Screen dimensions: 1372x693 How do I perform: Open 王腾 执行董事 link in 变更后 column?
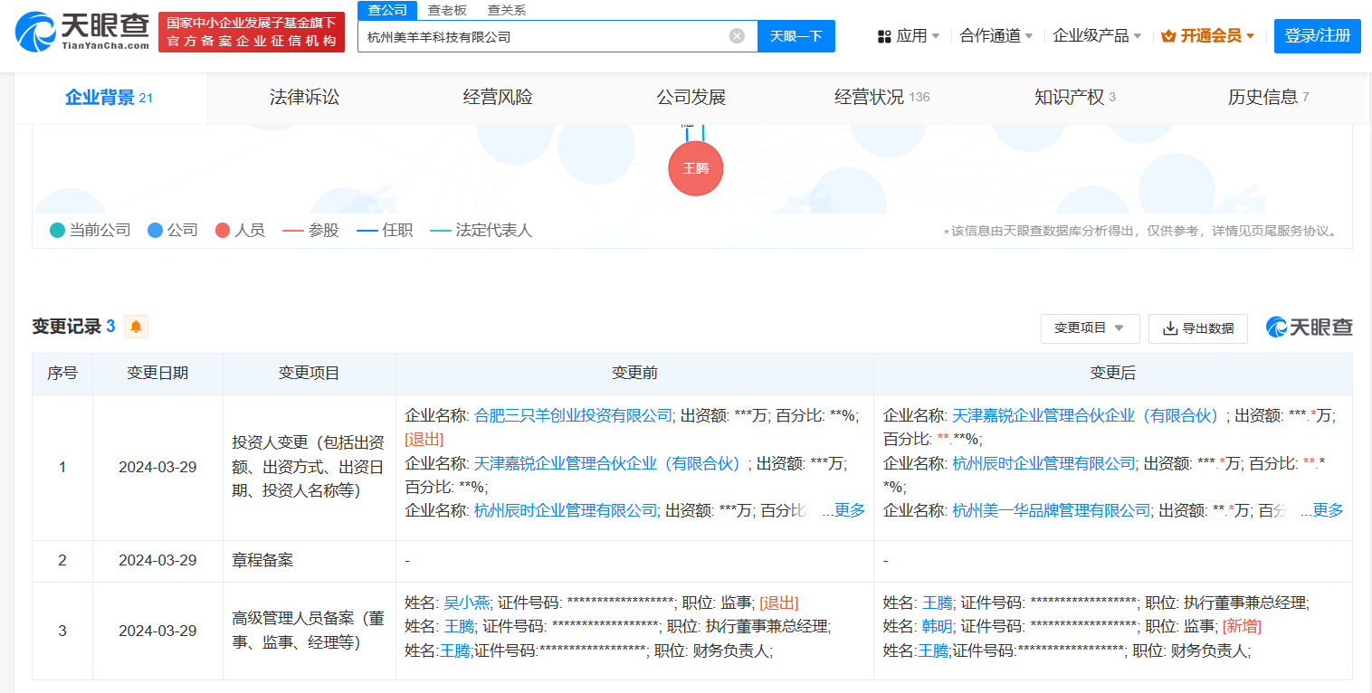click(937, 603)
